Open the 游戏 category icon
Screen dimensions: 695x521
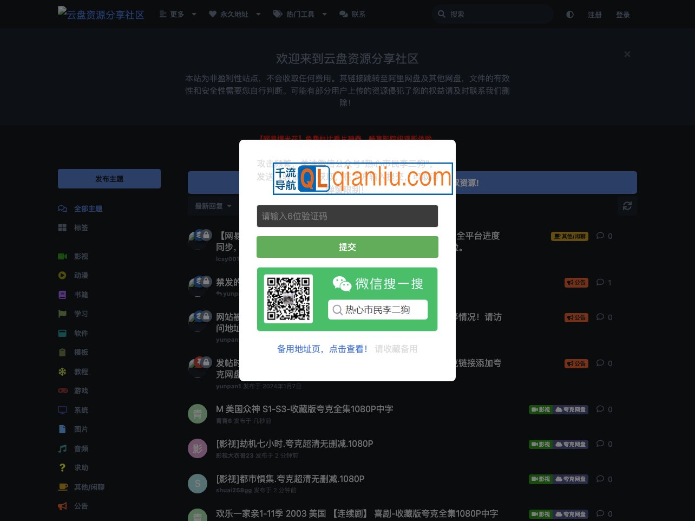click(62, 390)
